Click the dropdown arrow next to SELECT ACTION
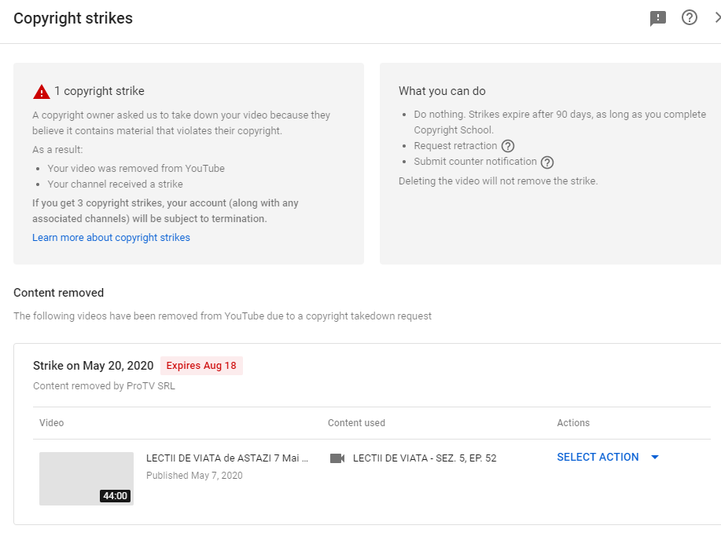The width and height of the screenshot is (721, 551). [x=655, y=458]
